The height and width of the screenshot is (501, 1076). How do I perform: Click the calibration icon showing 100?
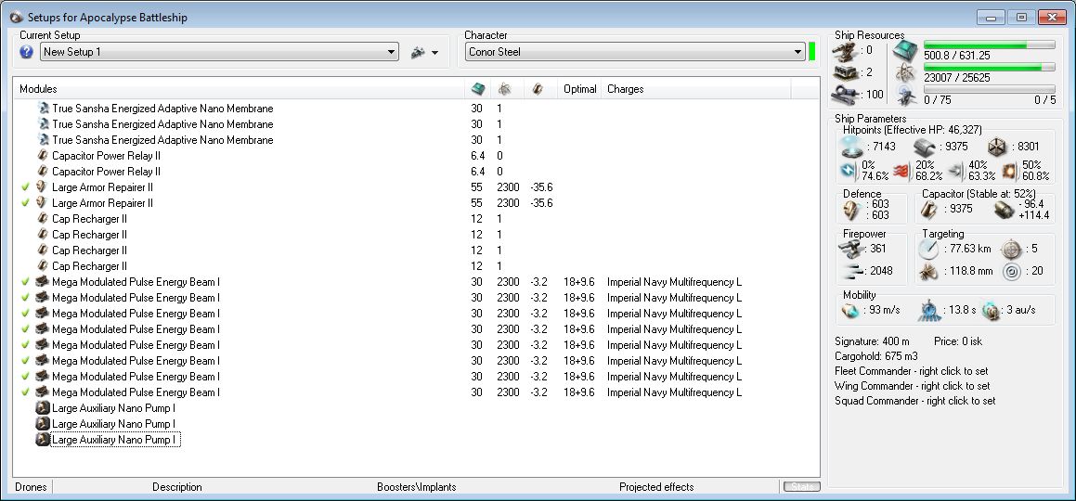846,94
